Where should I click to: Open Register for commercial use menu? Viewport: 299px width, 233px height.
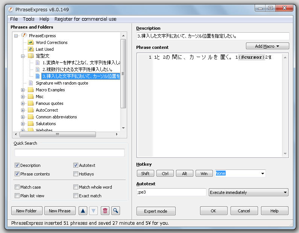(x=85, y=19)
